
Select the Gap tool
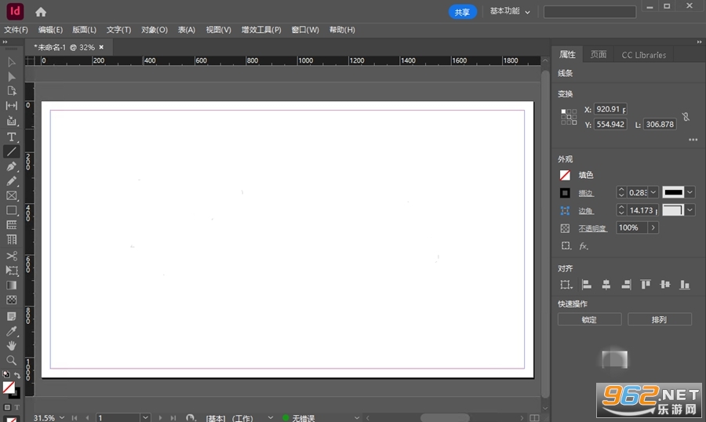click(11, 106)
